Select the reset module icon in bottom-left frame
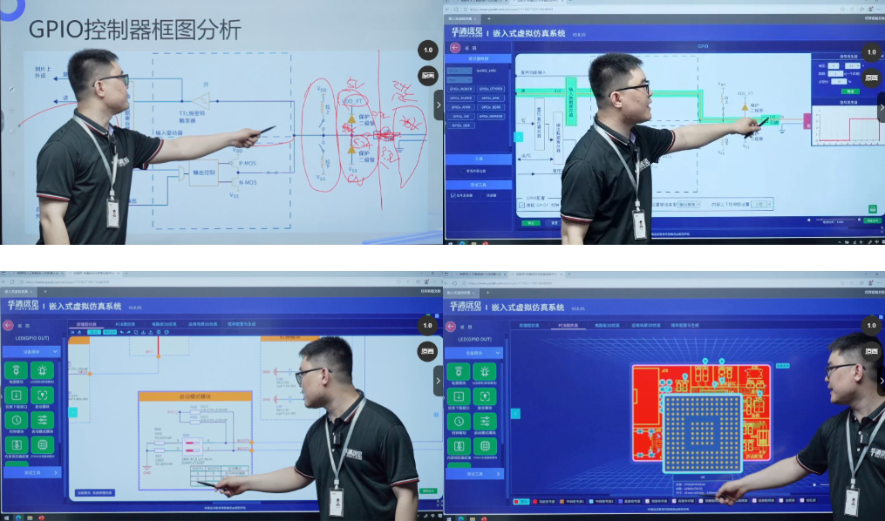Viewport: 885px width, 521px height. [x=42, y=396]
